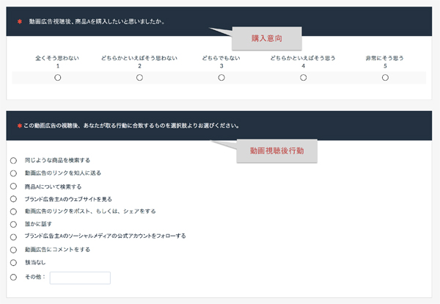
Task: Select rating 2 'どちらかといえばそう思わない' radio
Action: (139, 78)
